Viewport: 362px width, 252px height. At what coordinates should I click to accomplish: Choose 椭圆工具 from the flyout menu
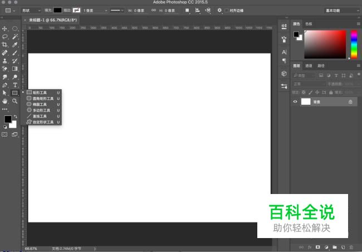(x=40, y=104)
